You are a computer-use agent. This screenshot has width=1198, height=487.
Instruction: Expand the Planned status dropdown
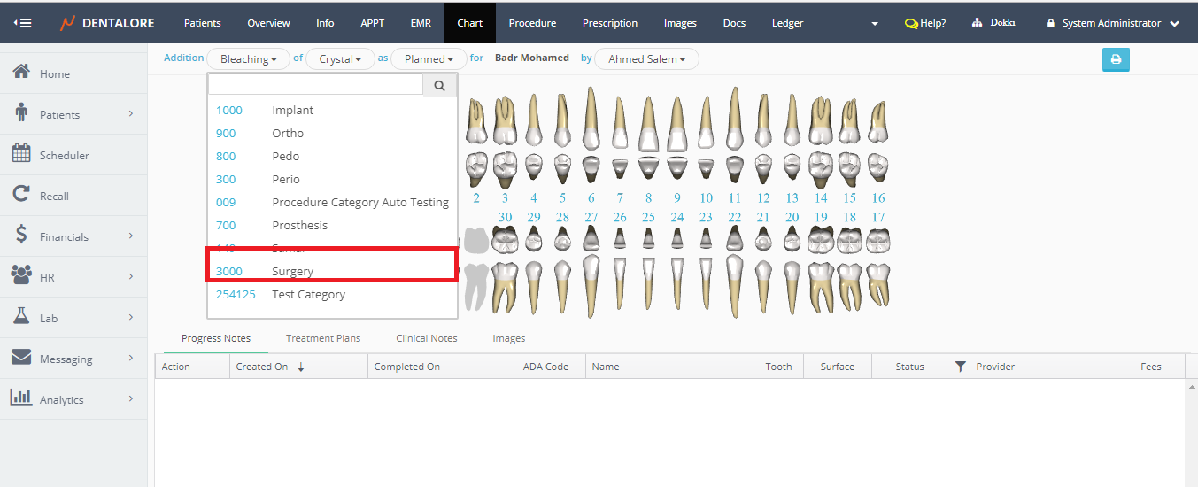[x=429, y=59]
